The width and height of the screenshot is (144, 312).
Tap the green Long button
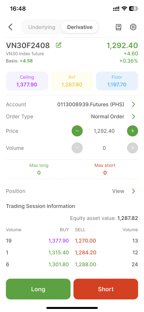38,289
